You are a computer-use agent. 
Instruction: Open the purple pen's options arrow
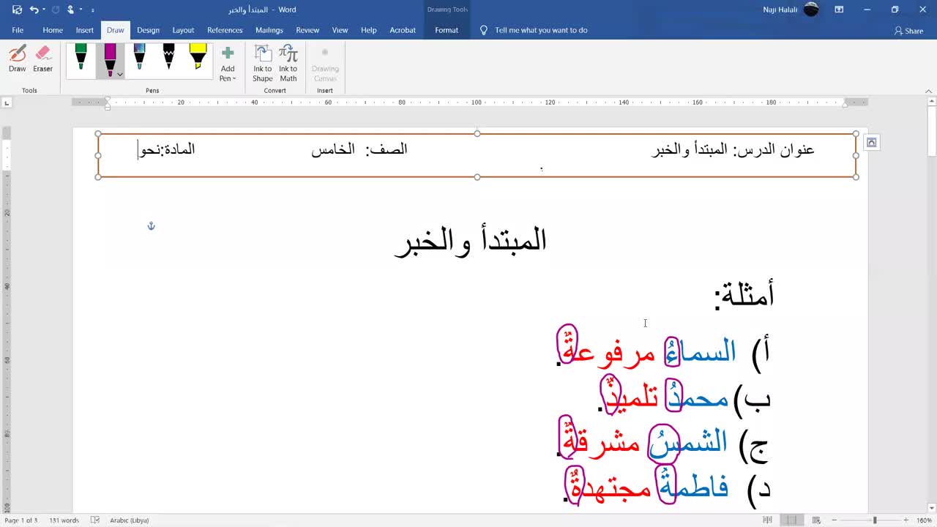pyautogui.click(x=120, y=74)
